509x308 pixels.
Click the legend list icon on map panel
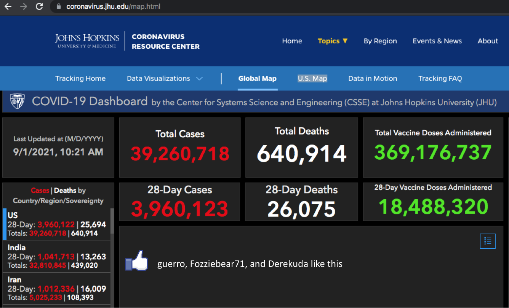pyautogui.click(x=488, y=241)
